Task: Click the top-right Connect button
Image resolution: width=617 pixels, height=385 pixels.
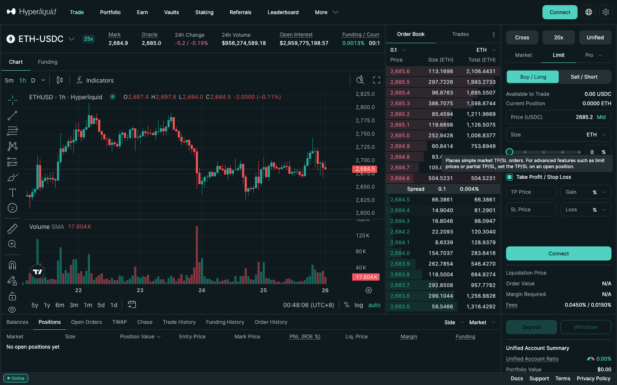Action: tap(560, 12)
